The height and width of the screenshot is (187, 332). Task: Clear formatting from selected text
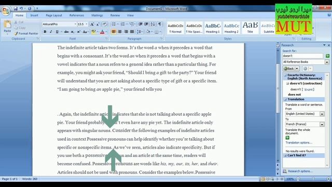coord(105,24)
